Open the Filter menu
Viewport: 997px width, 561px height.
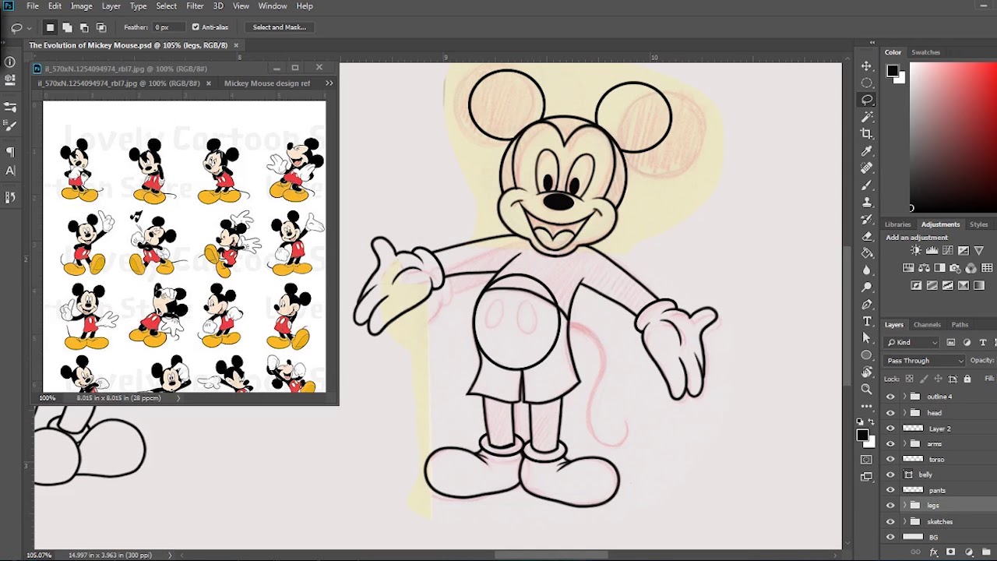(x=195, y=6)
